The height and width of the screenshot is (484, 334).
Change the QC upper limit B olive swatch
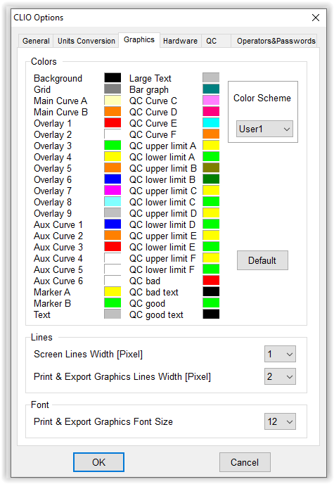tap(211, 167)
